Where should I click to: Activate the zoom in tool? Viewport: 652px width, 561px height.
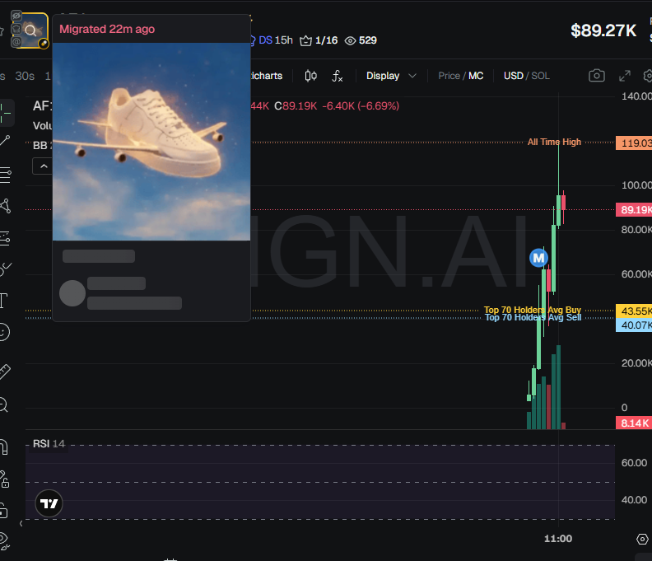(3, 404)
